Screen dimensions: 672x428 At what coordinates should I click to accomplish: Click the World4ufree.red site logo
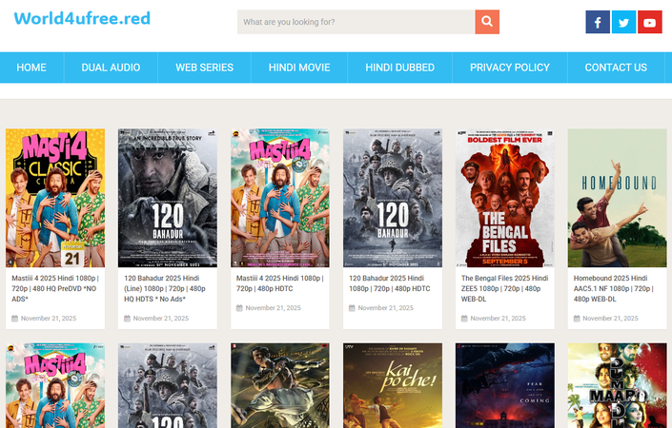82,18
